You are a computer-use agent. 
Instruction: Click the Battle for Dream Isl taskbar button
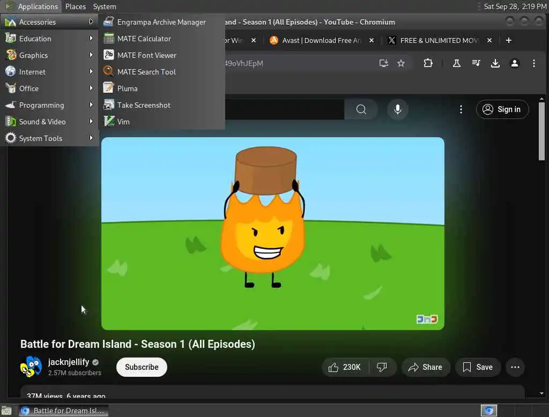[63, 411]
